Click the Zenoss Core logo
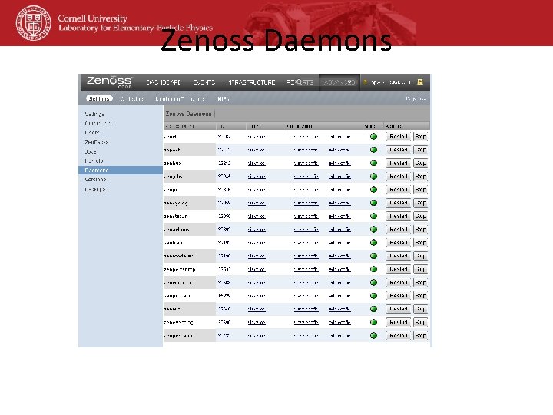 pos(110,82)
